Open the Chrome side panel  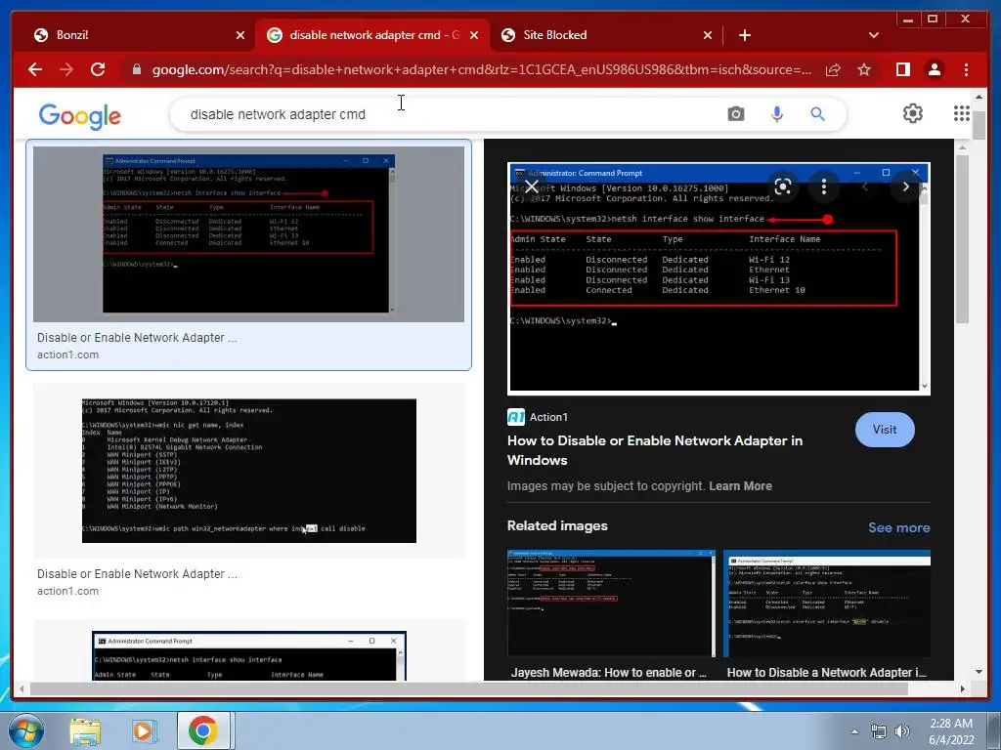pos(902,69)
